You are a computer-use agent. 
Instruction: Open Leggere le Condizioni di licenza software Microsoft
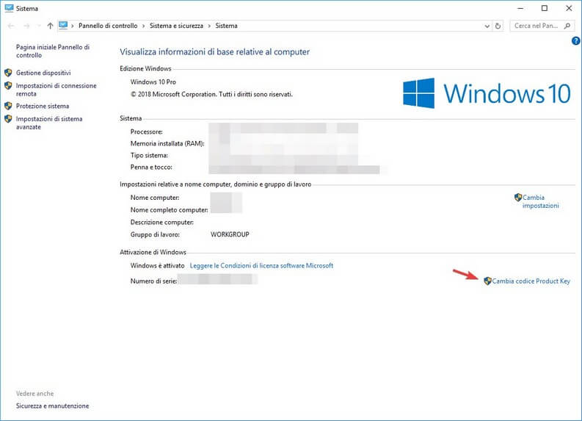click(261, 266)
